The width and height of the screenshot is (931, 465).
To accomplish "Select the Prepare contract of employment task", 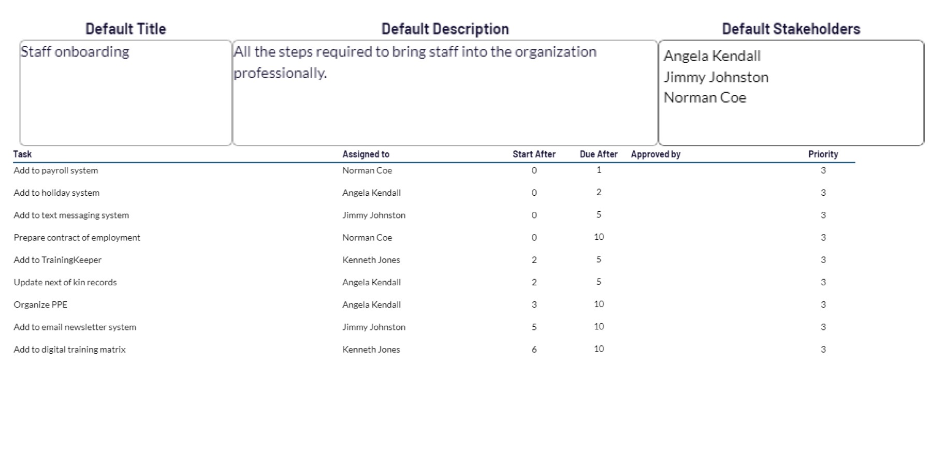I will pyautogui.click(x=77, y=237).
